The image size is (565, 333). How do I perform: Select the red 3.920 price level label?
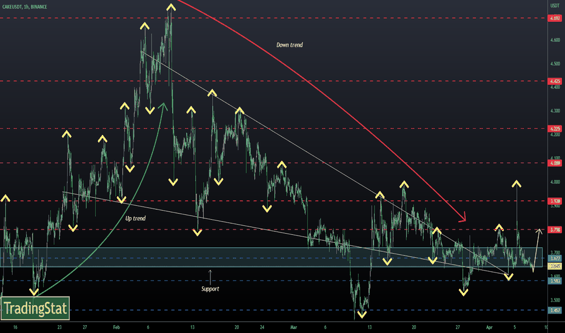click(x=555, y=201)
